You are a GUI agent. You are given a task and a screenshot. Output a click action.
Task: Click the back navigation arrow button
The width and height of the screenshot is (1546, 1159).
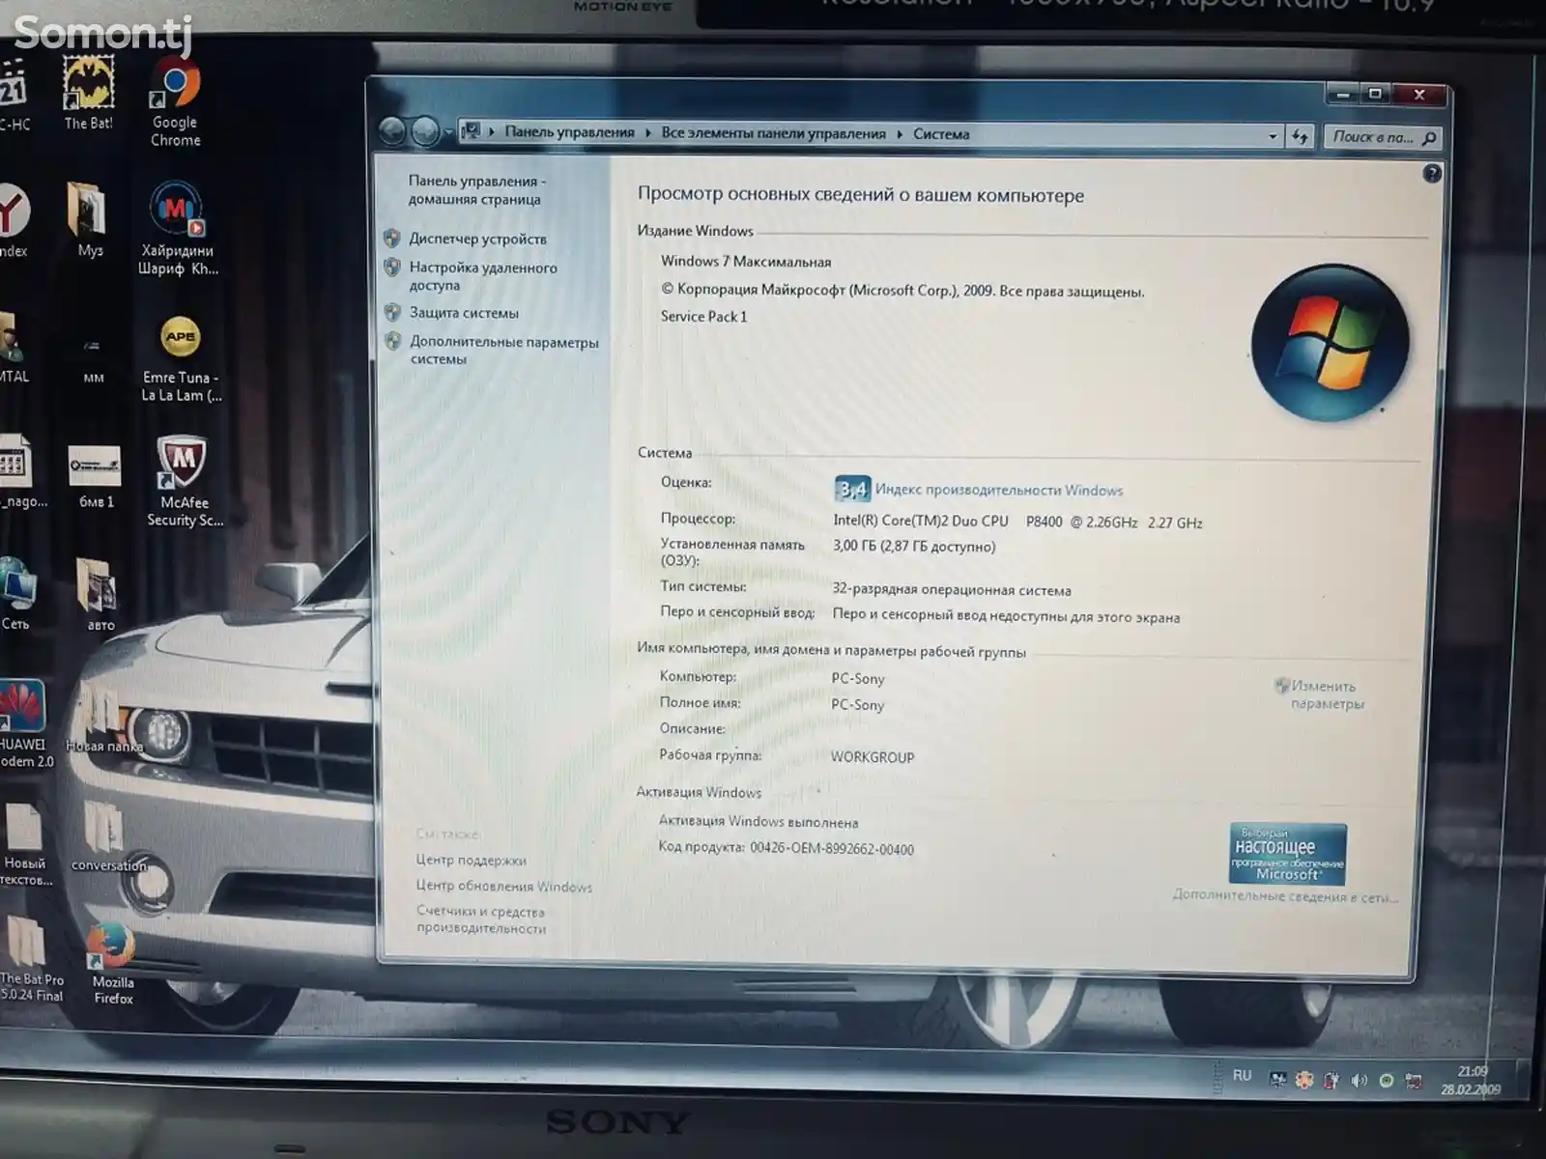pos(393,130)
